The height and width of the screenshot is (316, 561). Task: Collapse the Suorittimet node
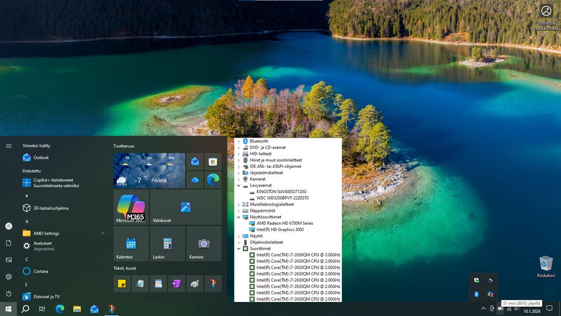click(x=238, y=249)
